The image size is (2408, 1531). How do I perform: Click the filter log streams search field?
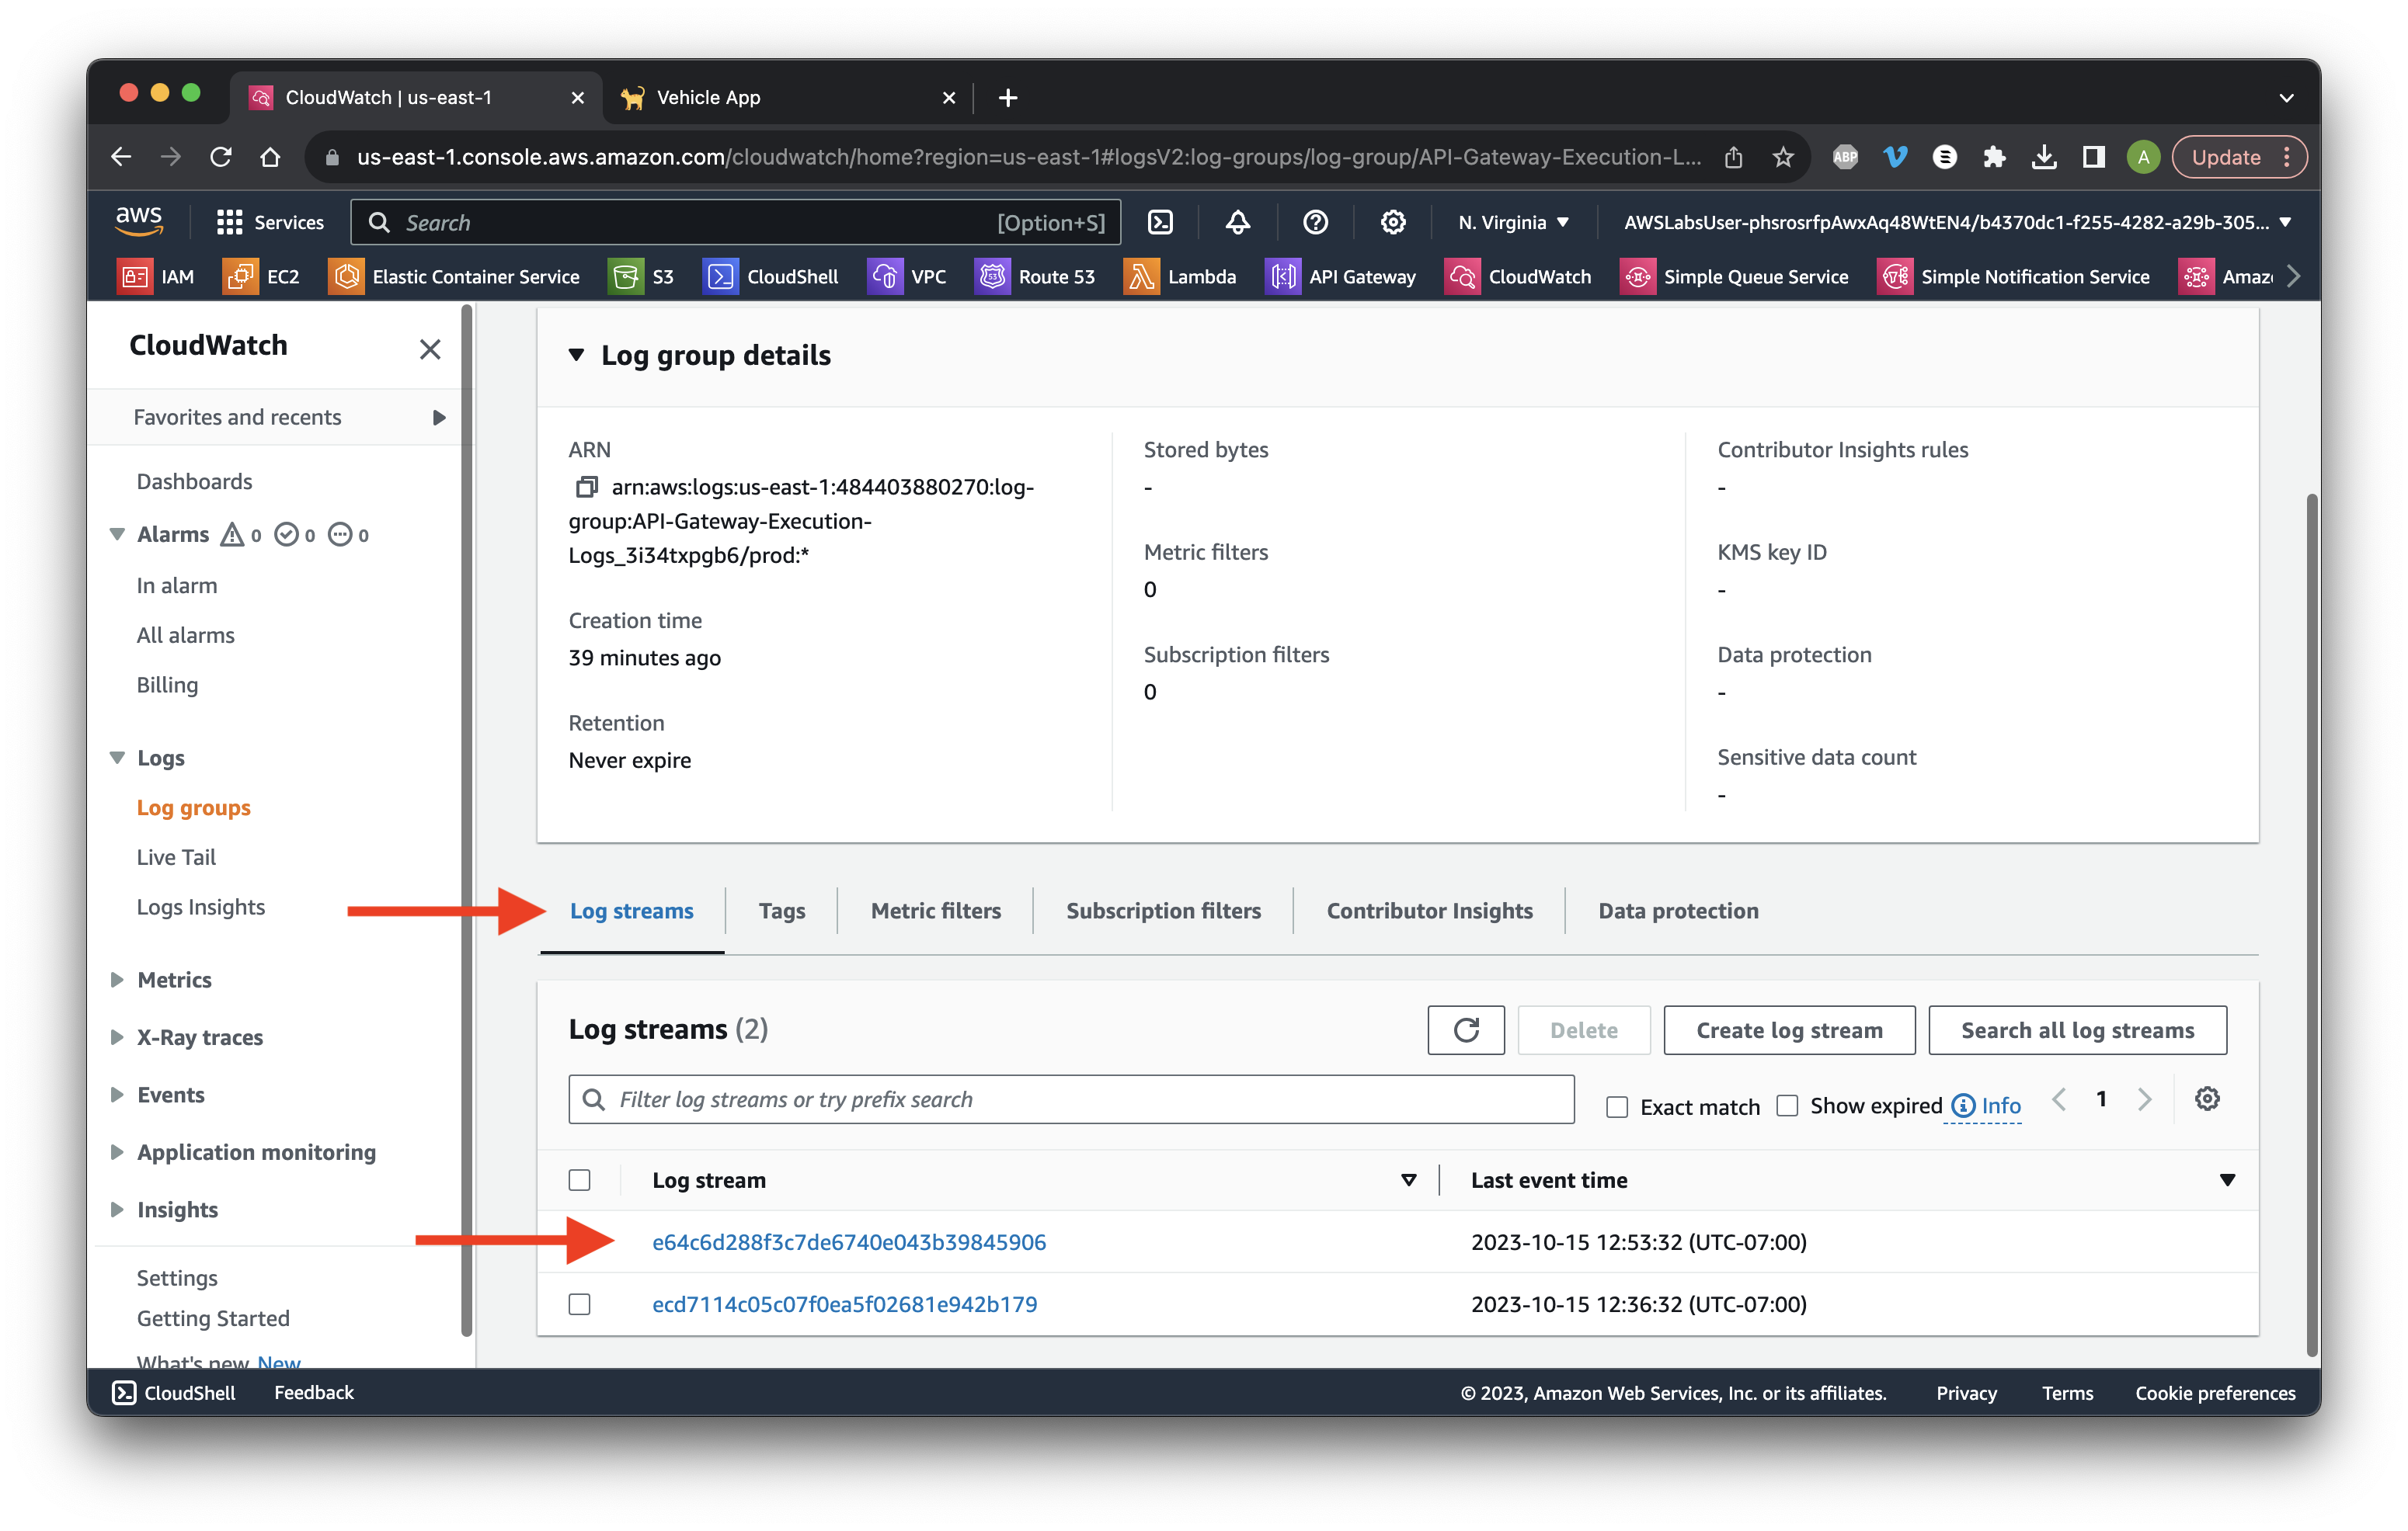(x=1071, y=1099)
